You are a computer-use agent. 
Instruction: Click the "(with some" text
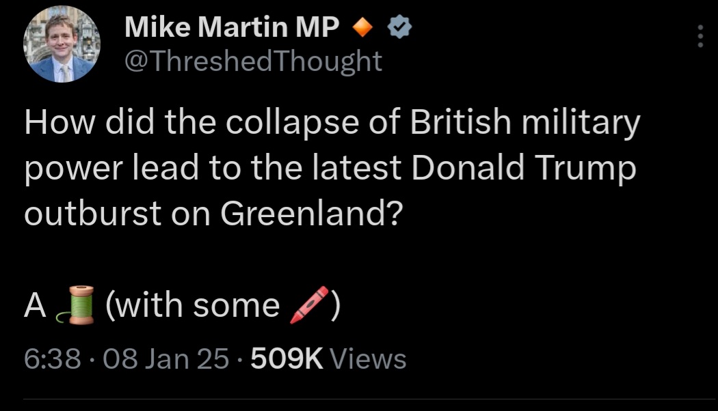click(192, 305)
